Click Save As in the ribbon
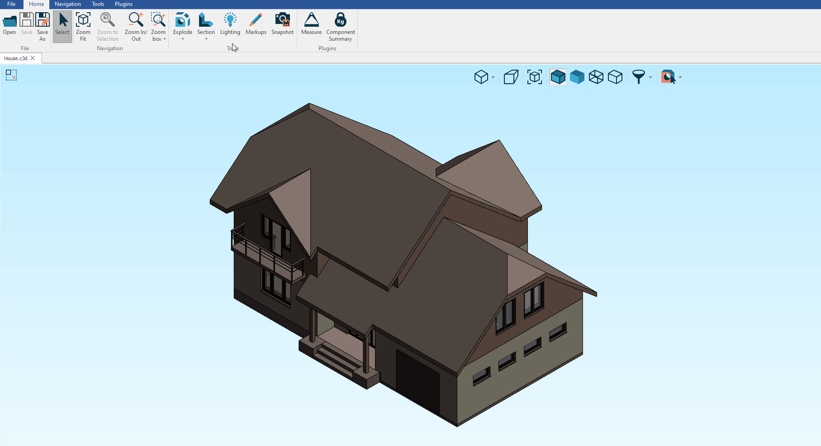Image resolution: width=821 pixels, height=446 pixels. coord(43,25)
